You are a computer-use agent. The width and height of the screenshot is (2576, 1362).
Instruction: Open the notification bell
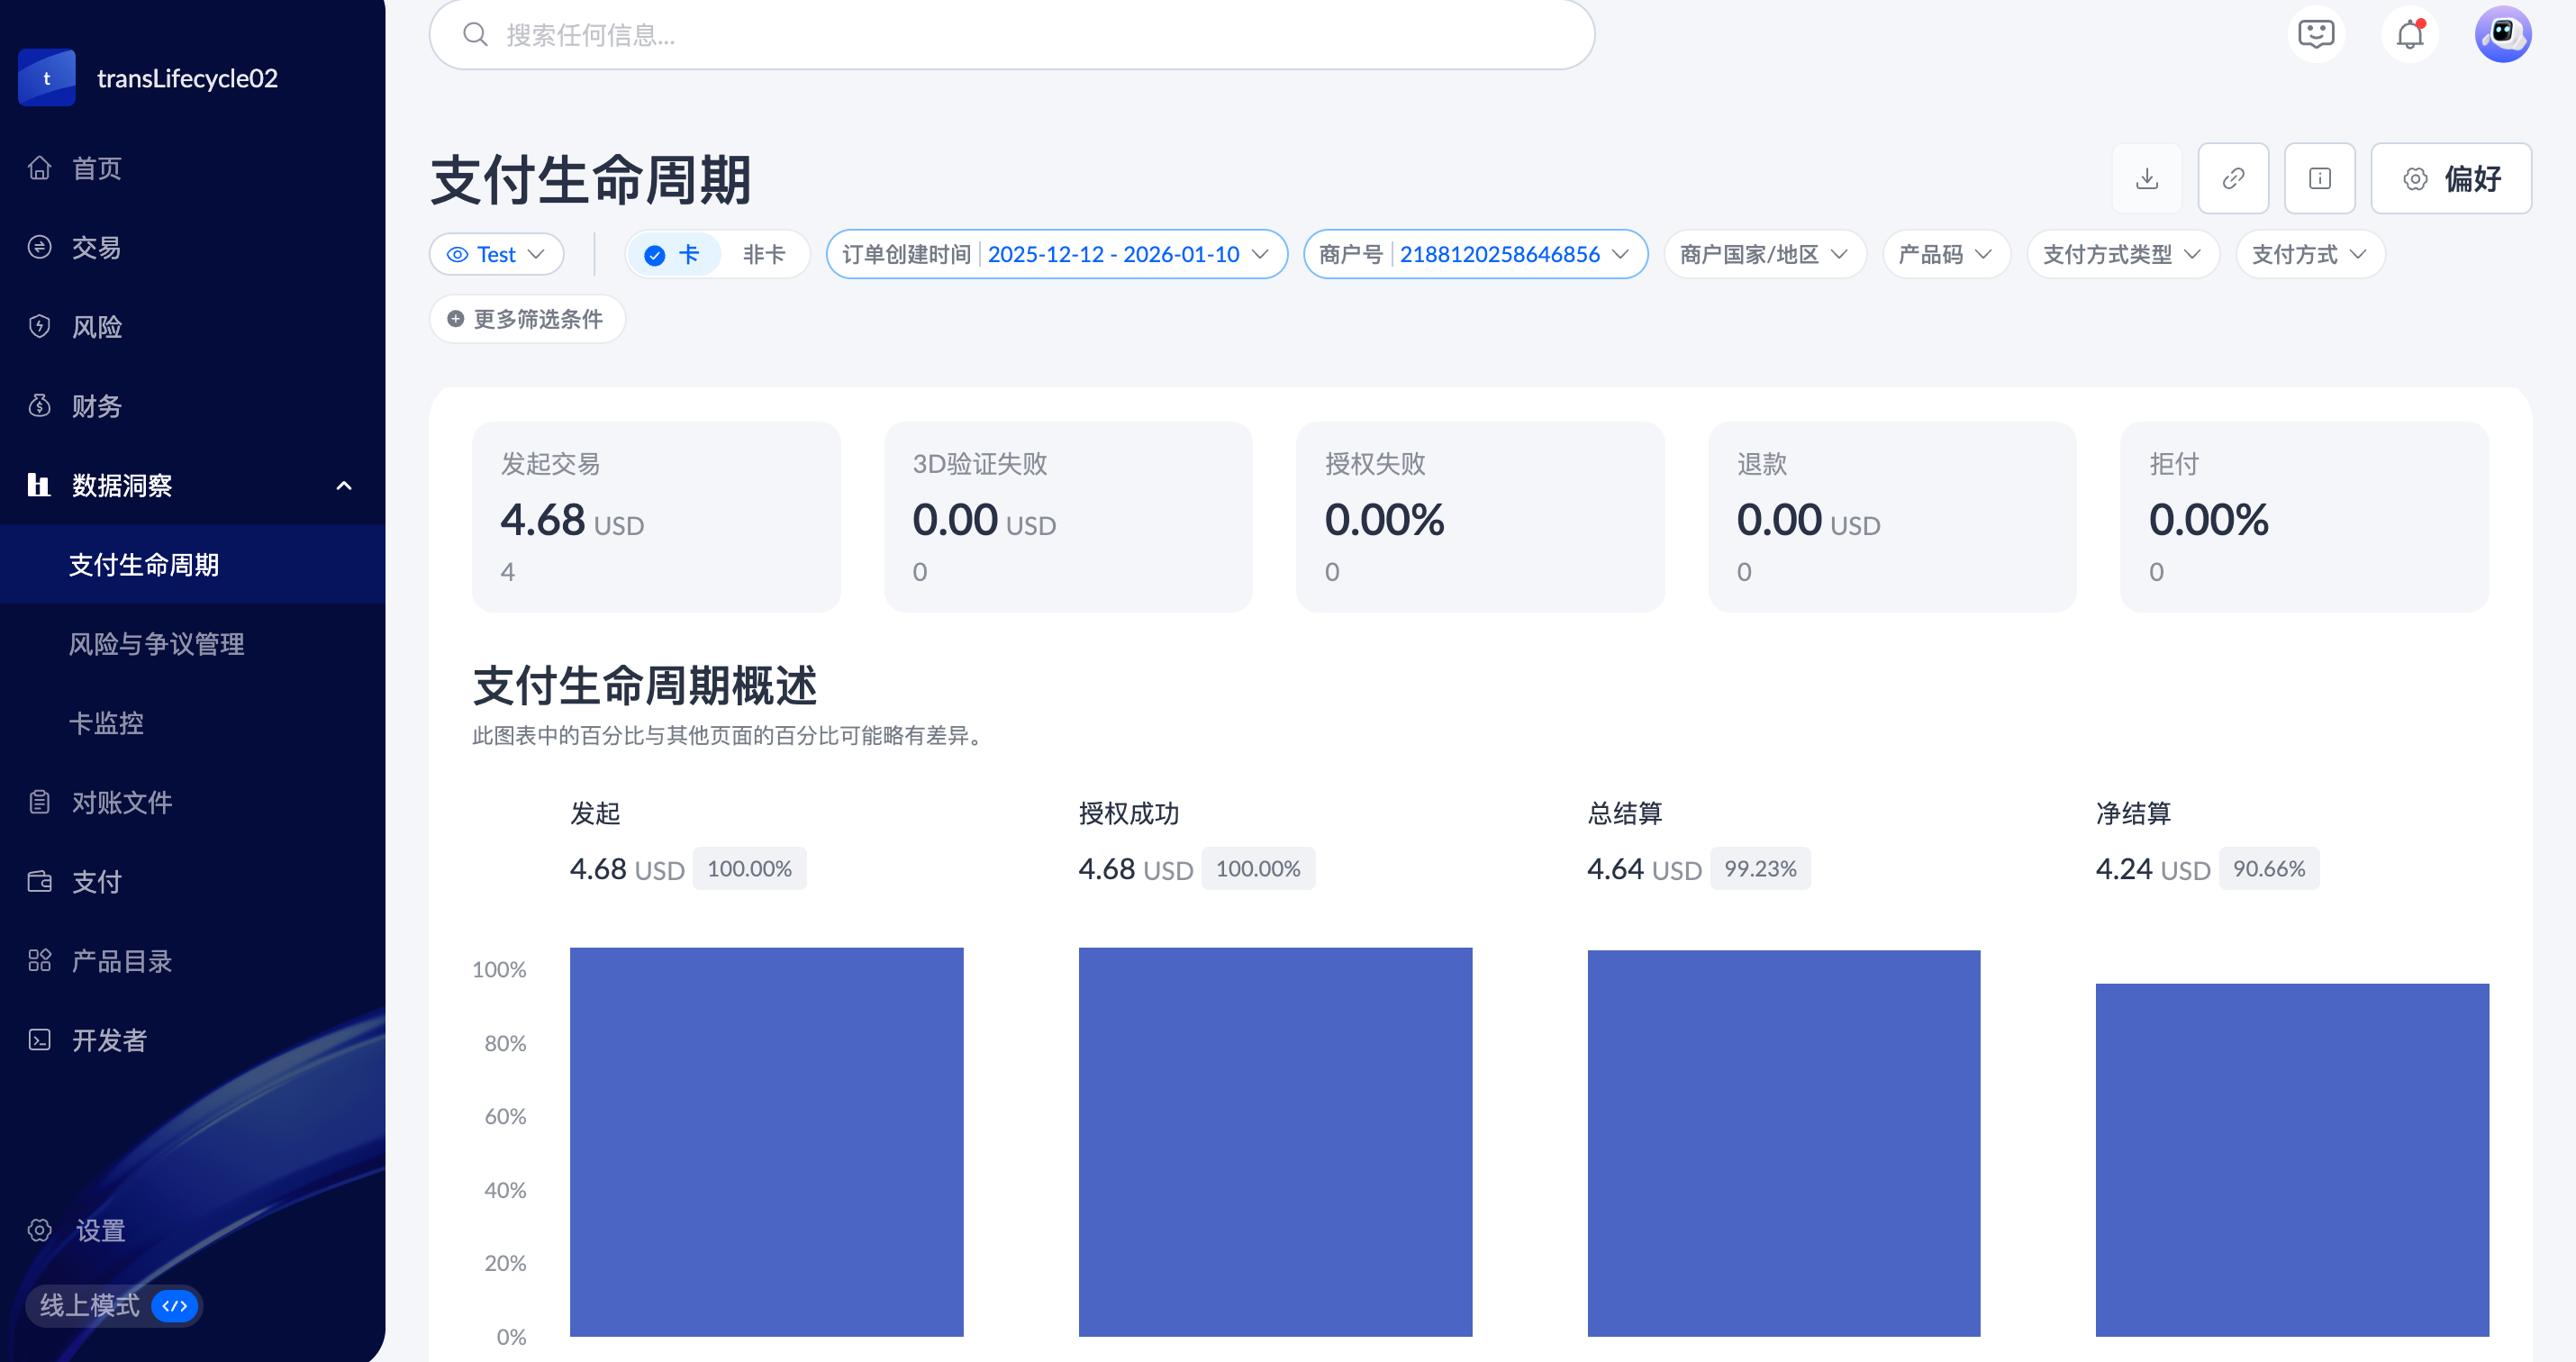(2409, 35)
